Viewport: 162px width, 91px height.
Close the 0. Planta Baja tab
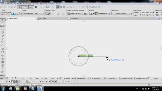tap(35, 18)
